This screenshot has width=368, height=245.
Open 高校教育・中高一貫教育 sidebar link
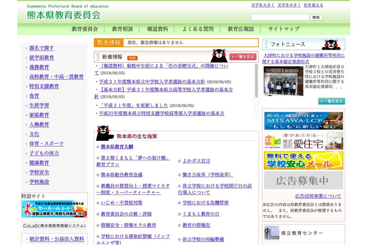[56, 76]
